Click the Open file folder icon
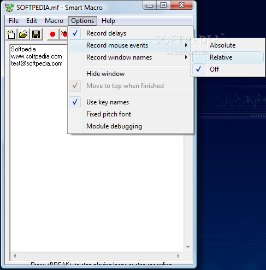 (x=23, y=34)
